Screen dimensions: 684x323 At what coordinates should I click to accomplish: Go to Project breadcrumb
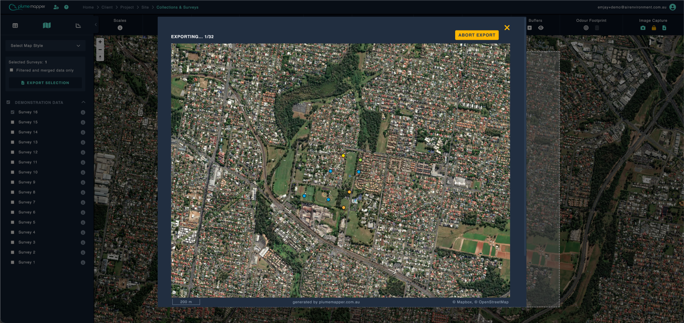(x=127, y=7)
